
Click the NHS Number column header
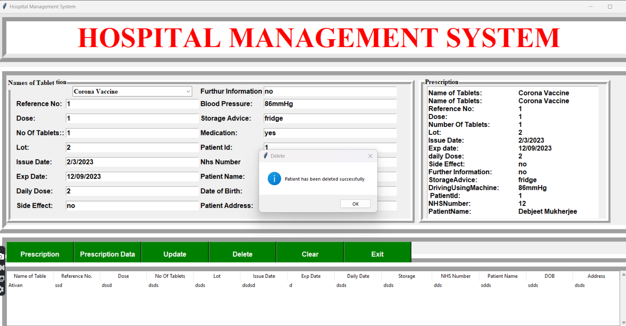pos(455,276)
